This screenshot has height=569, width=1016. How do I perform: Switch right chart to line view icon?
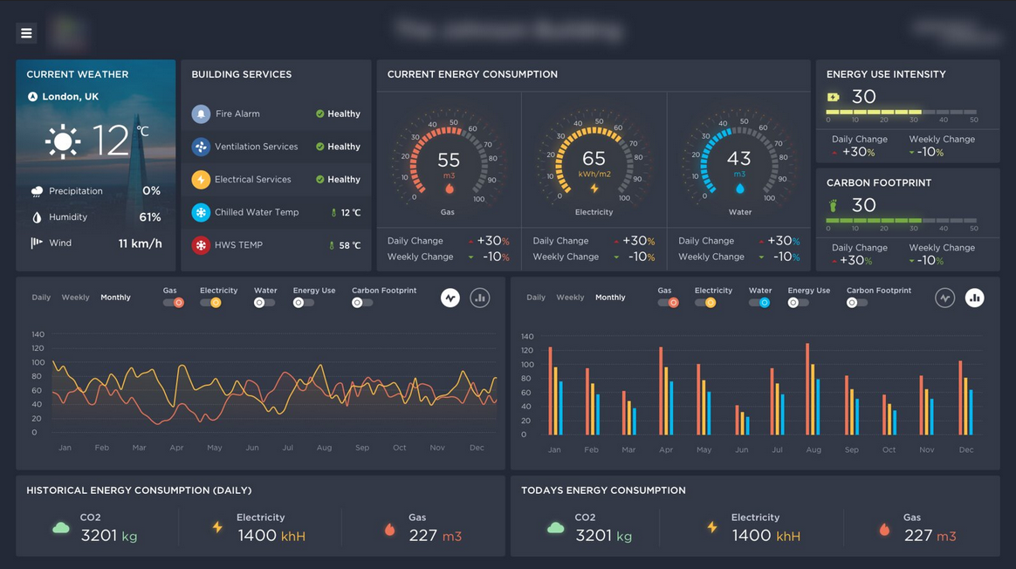(944, 298)
